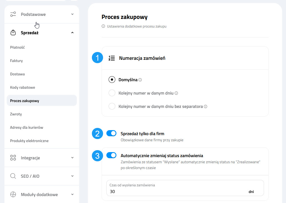The height and width of the screenshot is (203, 286).
Task: Disable Sprzedaż tylko dla firm
Action: coord(111,133)
